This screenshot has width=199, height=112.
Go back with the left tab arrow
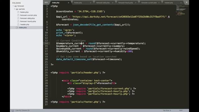point(45,2)
